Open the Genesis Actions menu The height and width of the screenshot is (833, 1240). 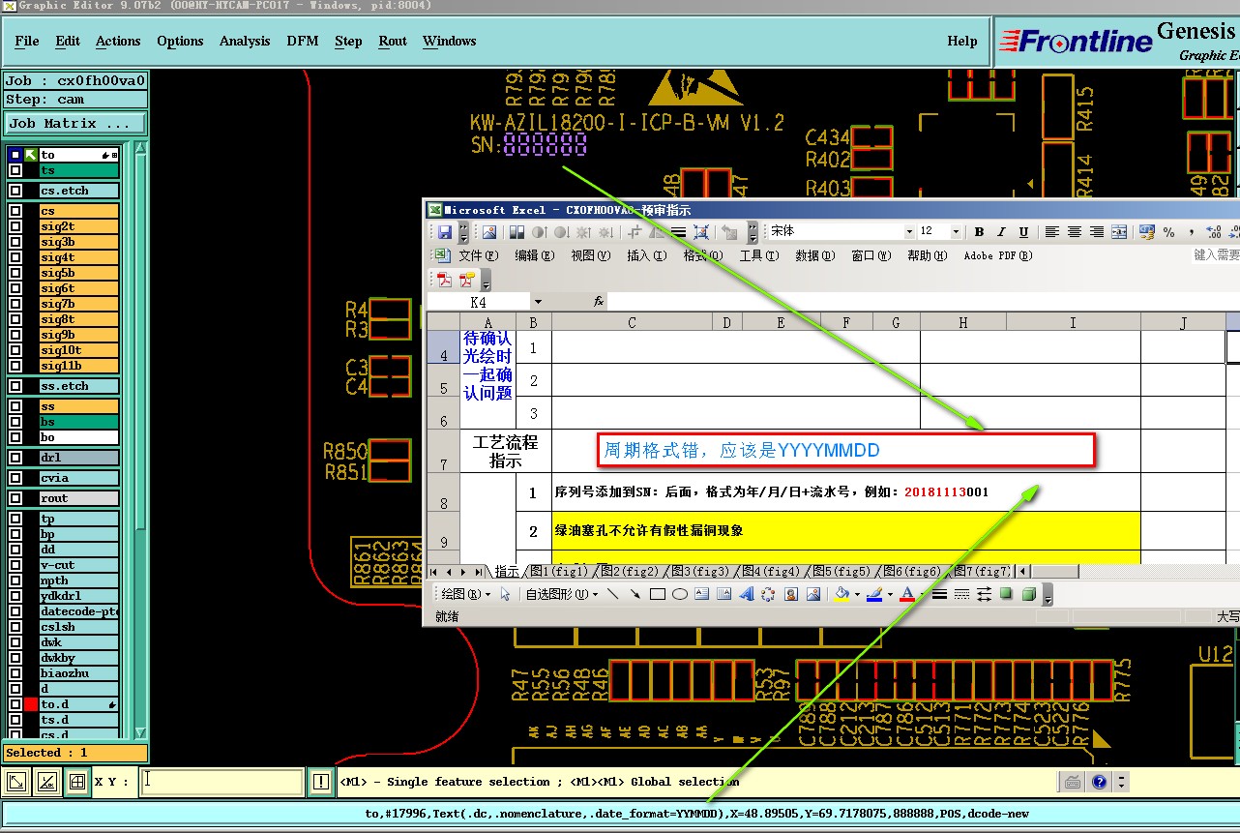pos(118,41)
